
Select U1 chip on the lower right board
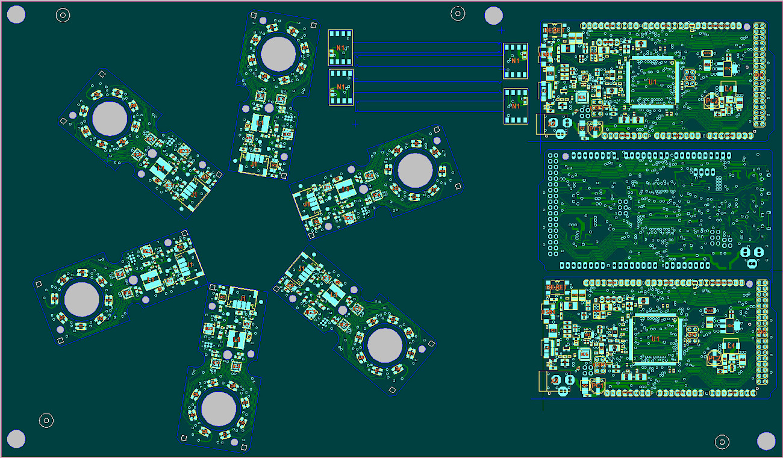pyautogui.click(x=655, y=339)
